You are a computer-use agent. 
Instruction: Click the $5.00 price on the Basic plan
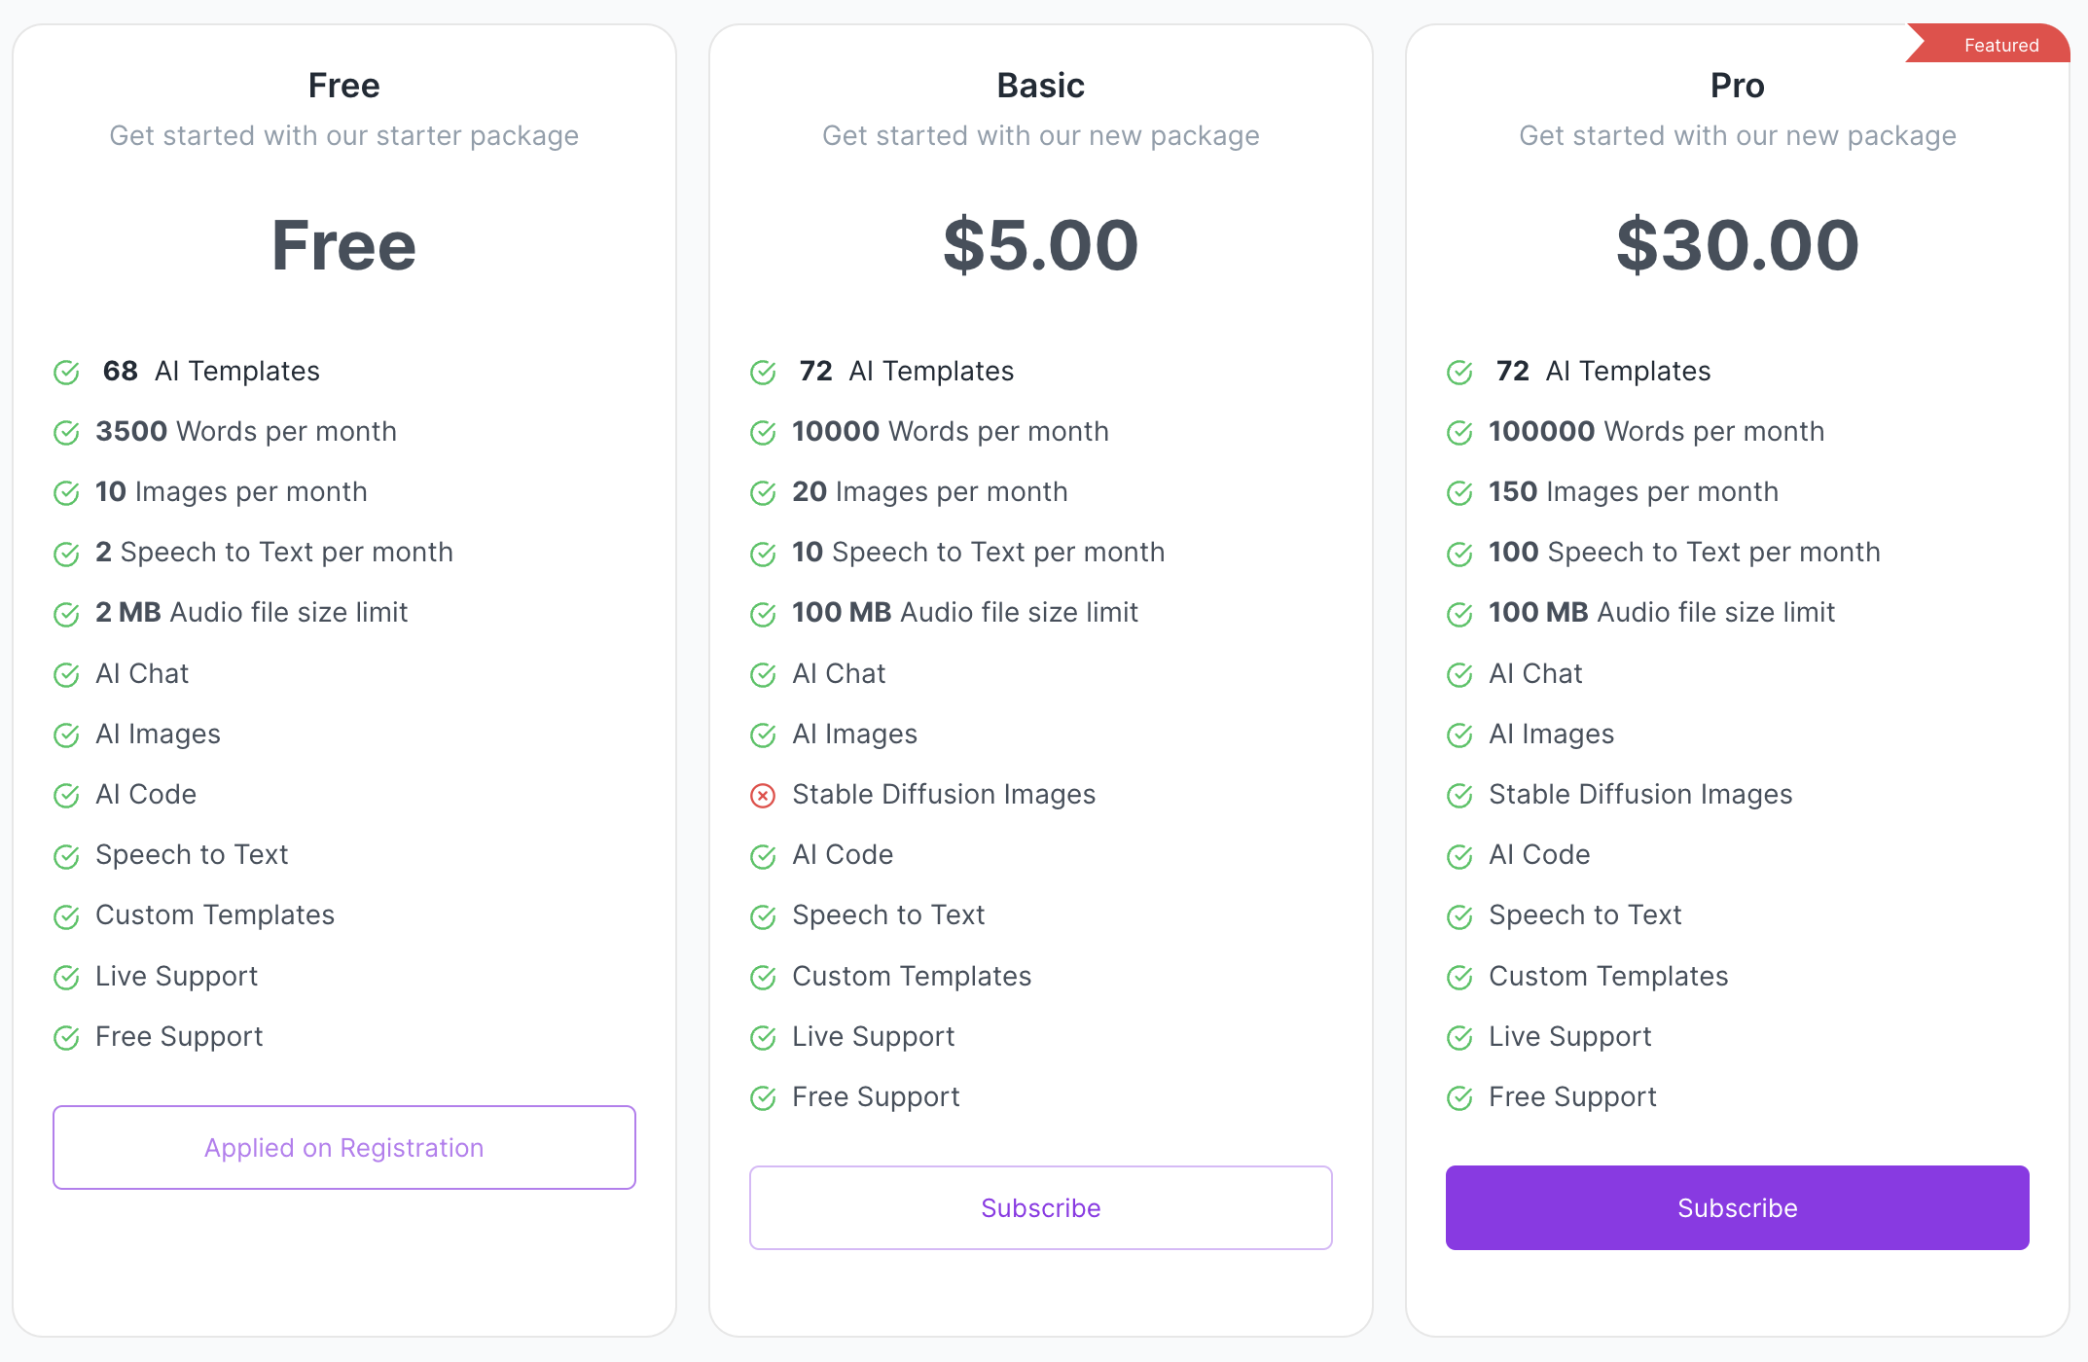[x=1040, y=245]
